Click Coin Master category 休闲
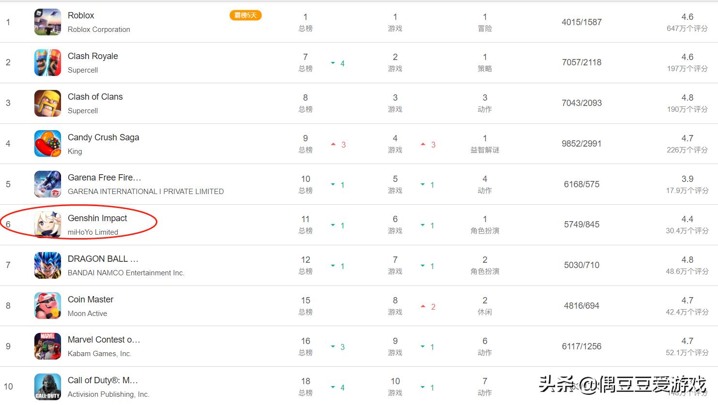Image resolution: width=718 pixels, height=405 pixels. pyautogui.click(x=485, y=312)
